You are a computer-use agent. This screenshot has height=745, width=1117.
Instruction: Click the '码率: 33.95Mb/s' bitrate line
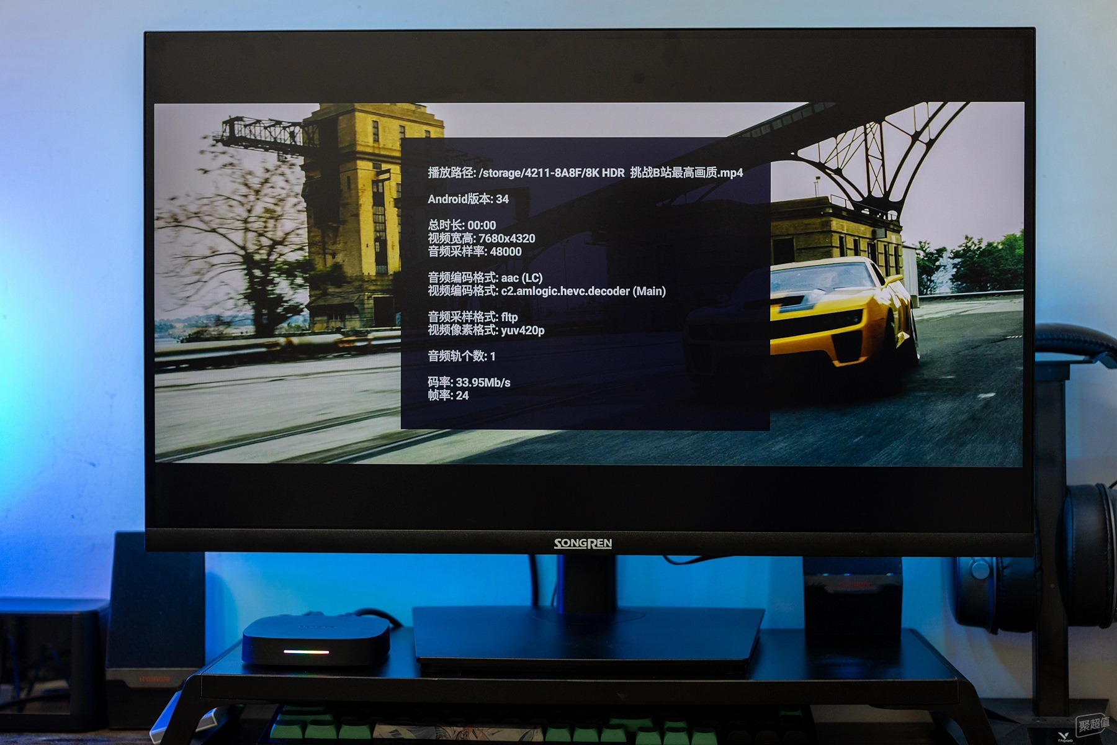(x=469, y=382)
